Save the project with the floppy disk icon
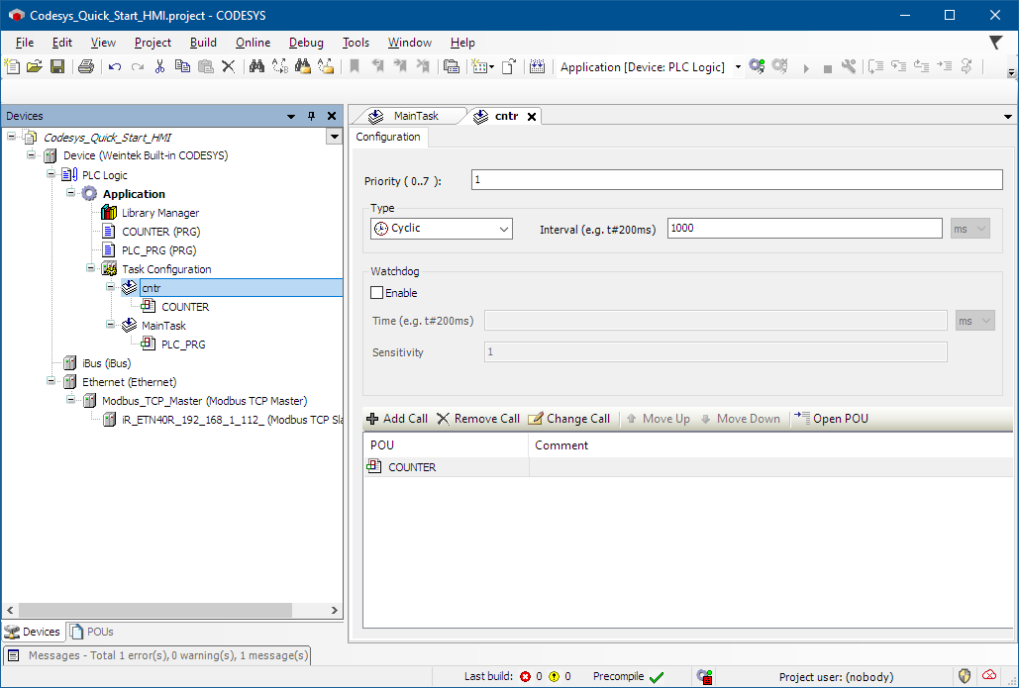The height and width of the screenshot is (688, 1019). [57, 66]
